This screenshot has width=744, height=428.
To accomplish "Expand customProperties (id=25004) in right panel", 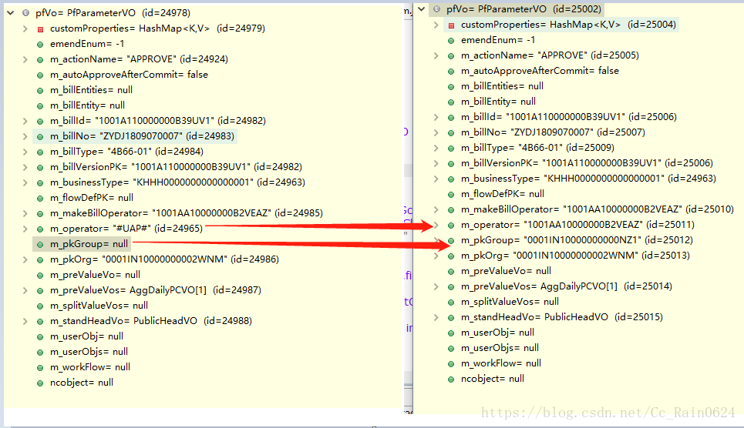I will (x=436, y=25).
